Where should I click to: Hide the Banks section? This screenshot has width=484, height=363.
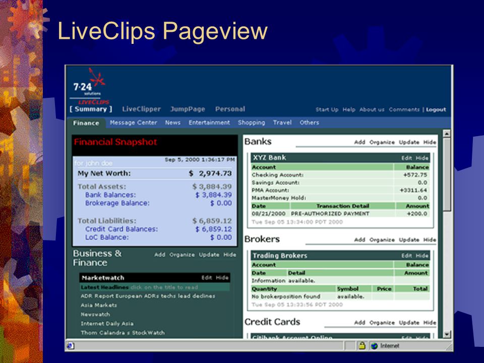(x=430, y=142)
